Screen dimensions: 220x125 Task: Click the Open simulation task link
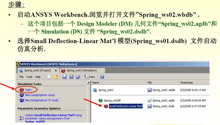[x=28, y=90]
